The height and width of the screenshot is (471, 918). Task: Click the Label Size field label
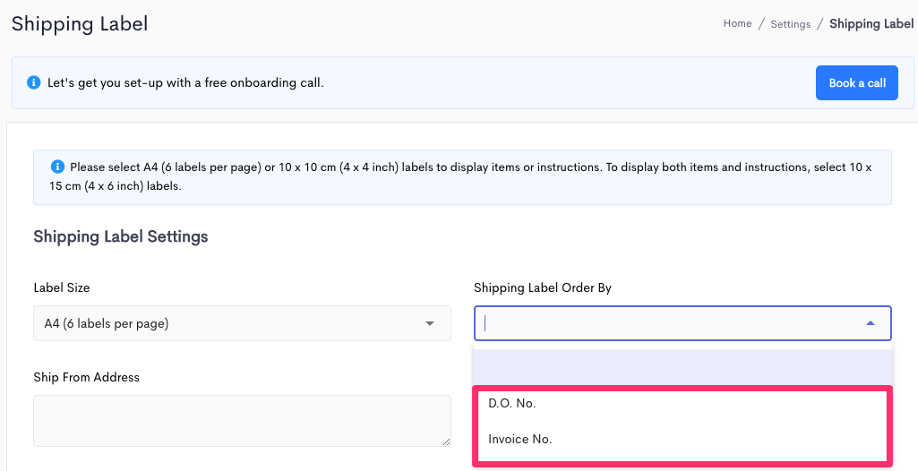(62, 287)
